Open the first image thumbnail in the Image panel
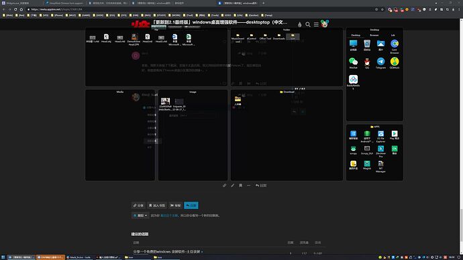 point(165,102)
